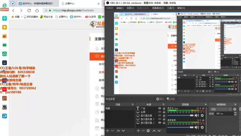
Task: Move scene up in 场景 panel
Action: 118,131
